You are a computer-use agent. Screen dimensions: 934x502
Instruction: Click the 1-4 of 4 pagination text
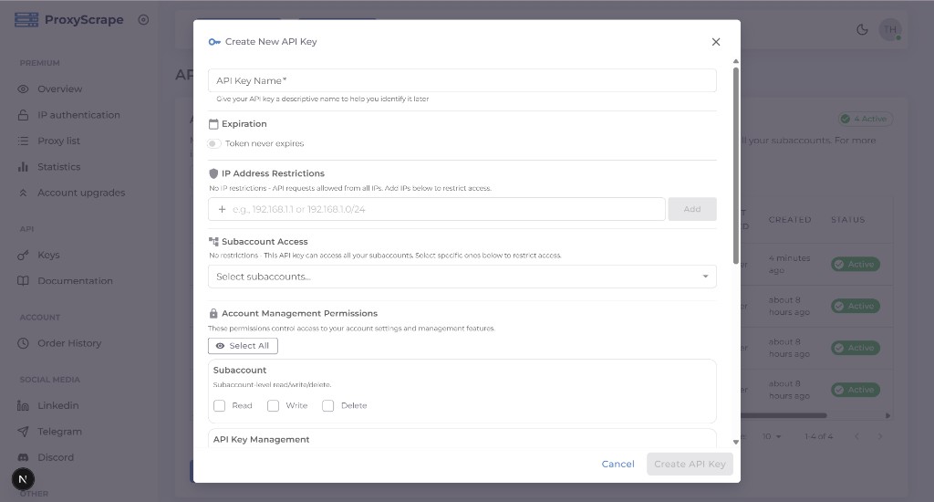[x=818, y=436]
